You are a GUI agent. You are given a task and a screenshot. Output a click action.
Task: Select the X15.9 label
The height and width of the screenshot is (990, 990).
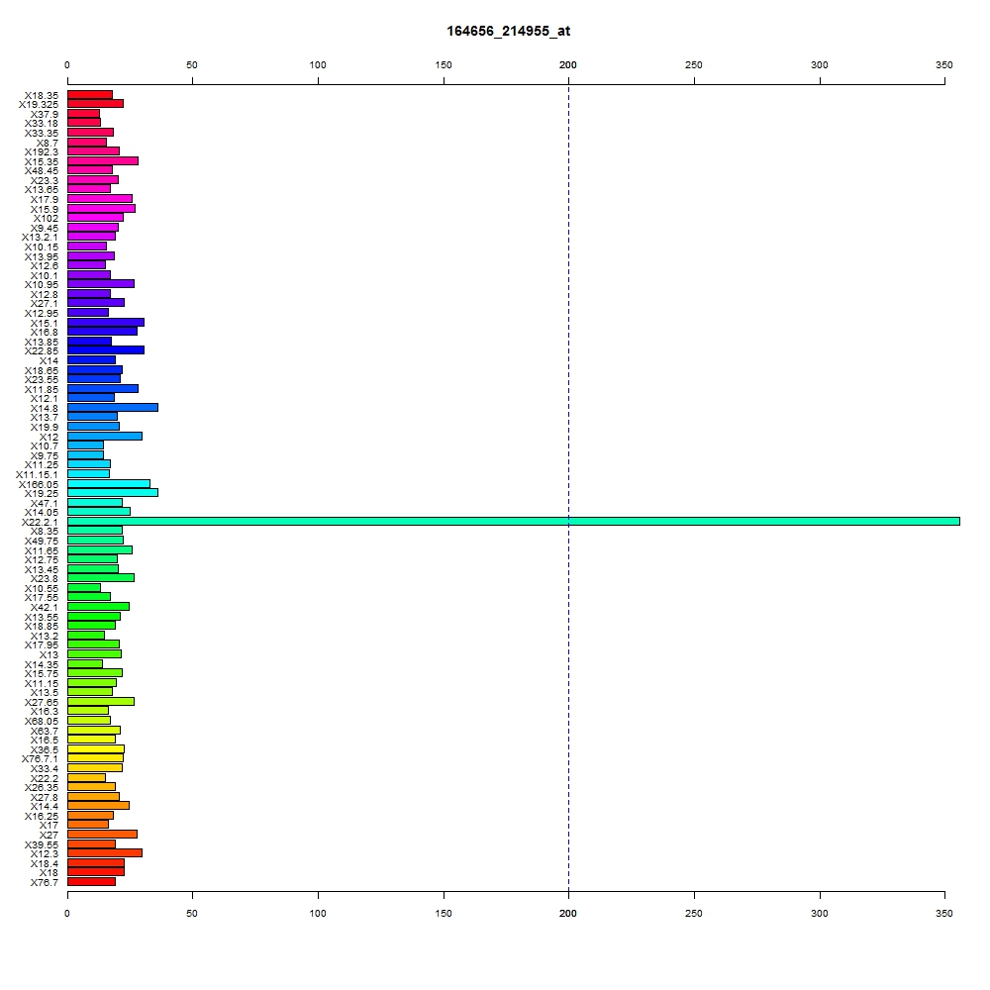pyautogui.click(x=45, y=210)
